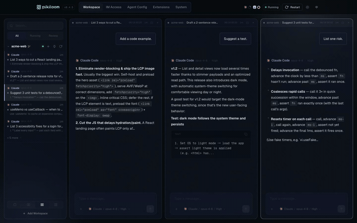Focus message input in second chat panel

tap(211, 199)
